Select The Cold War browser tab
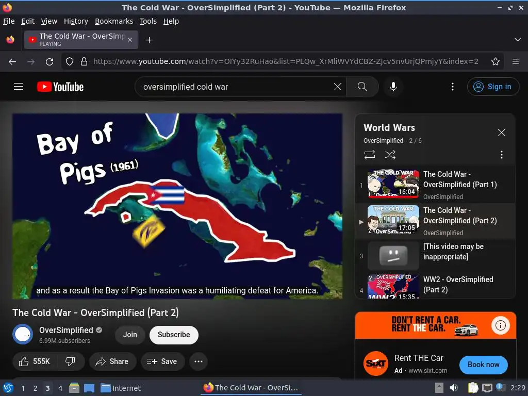The height and width of the screenshot is (396, 528). pyautogui.click(x=81, y=40)
